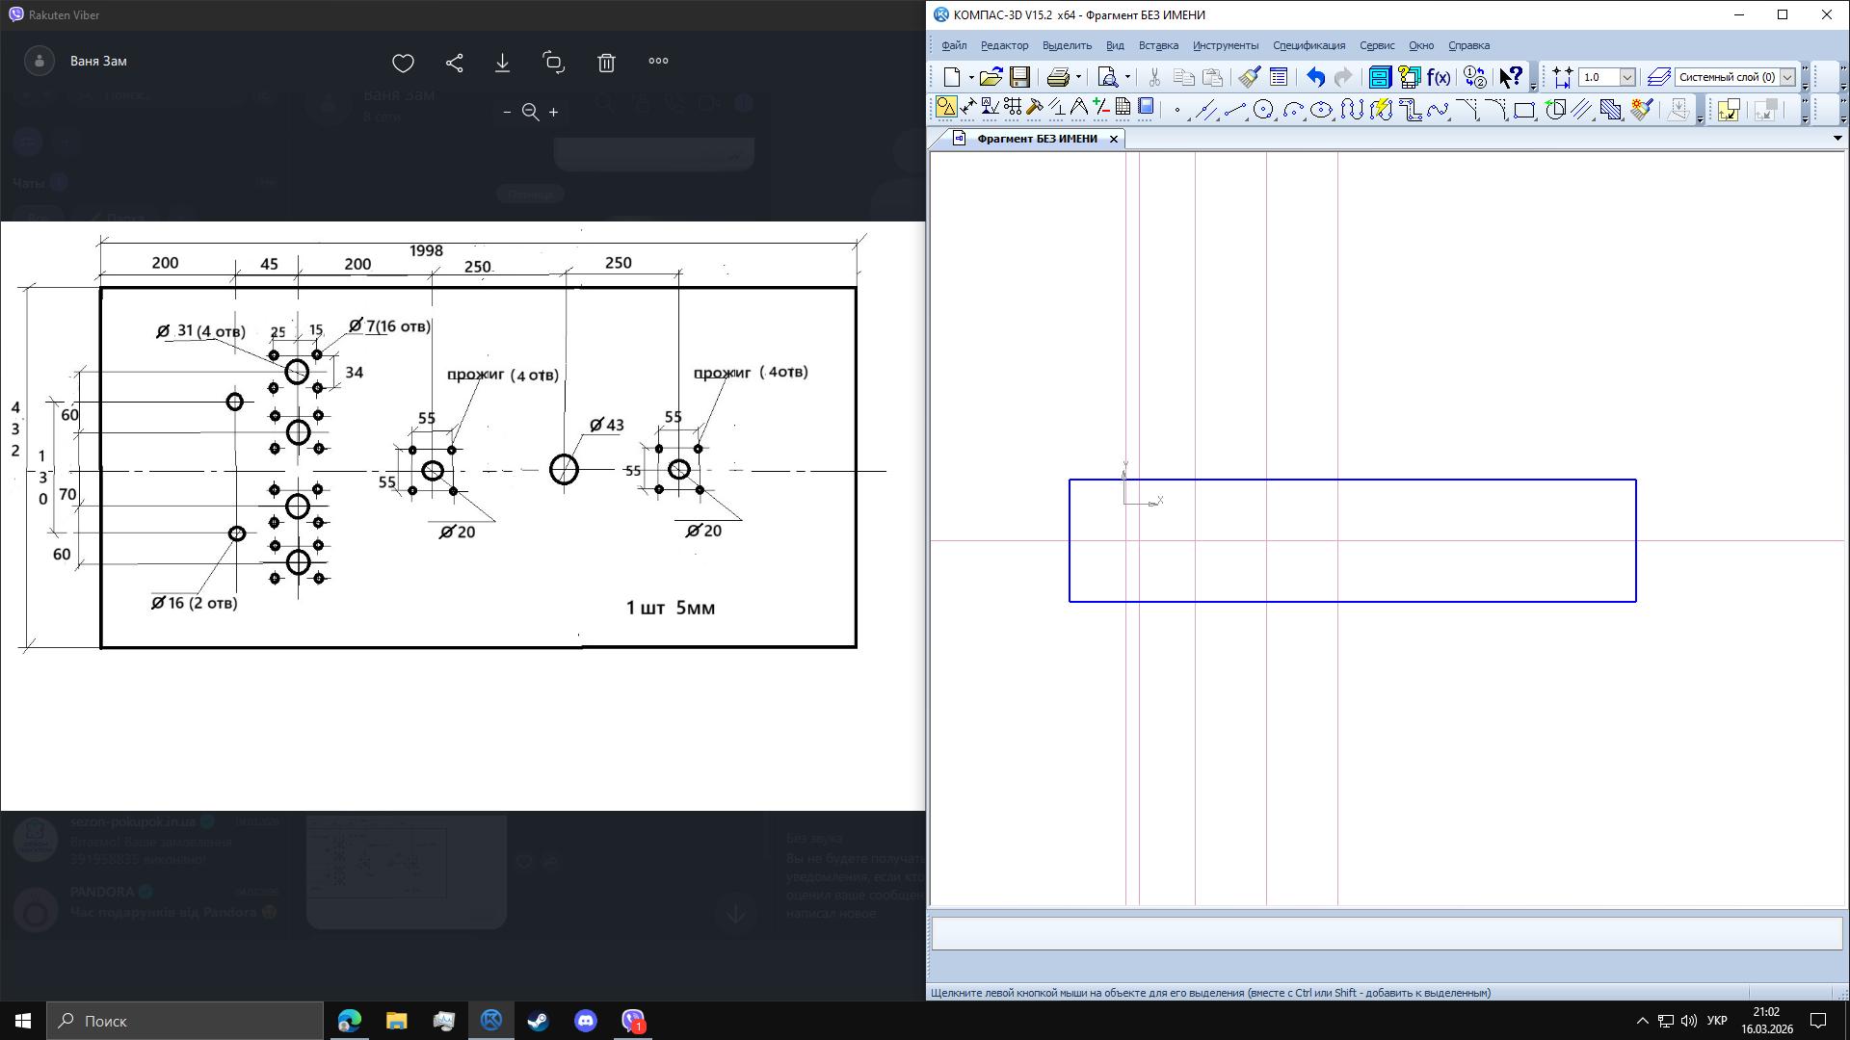
Task: Open the Инструменты menu
Action: (x=1225, y=45)
